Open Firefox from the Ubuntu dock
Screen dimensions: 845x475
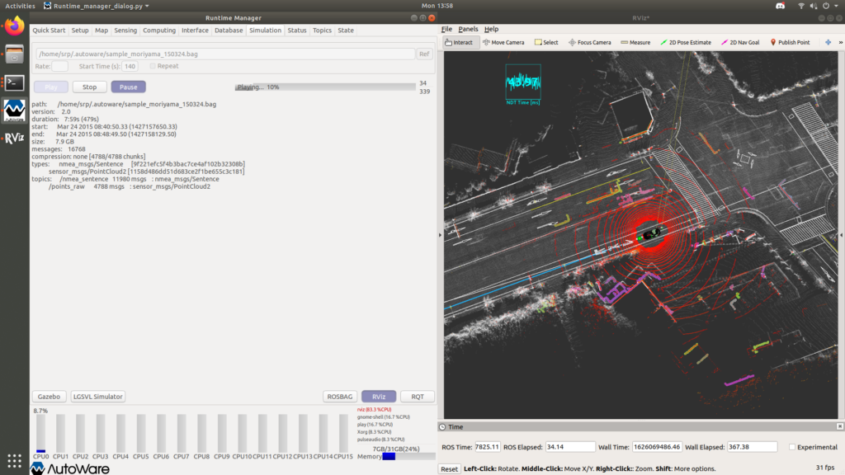(x=15, y=26)
